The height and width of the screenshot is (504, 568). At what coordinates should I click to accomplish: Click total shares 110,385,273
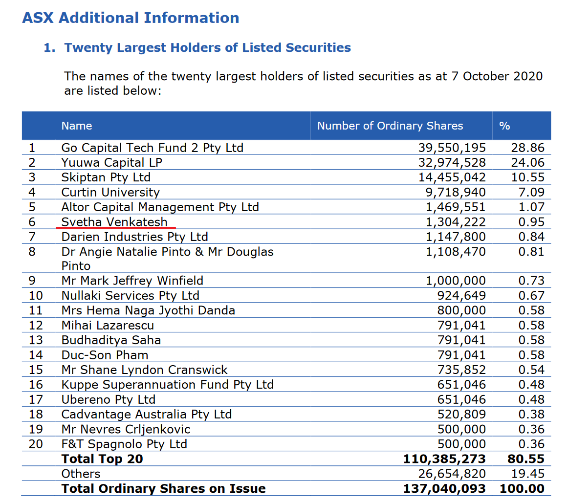tap(444, 459)
